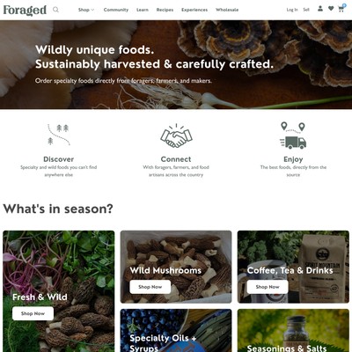The width and height of the screenshot is (352, 352).
Task: Open the Wholesale navigation link
Action: click(227, 10)
